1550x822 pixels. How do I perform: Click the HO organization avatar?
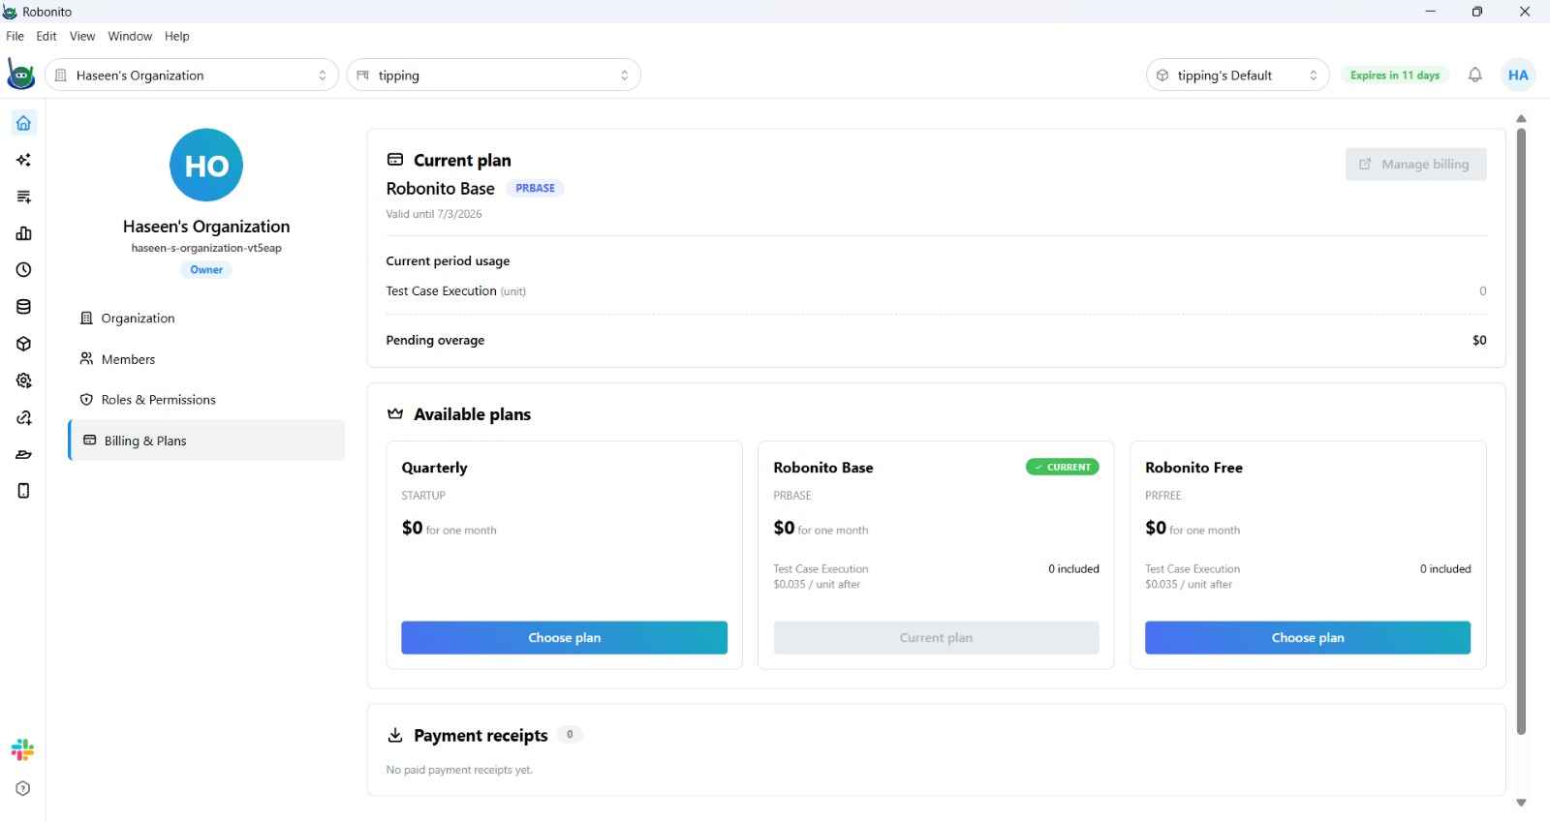click(206, 165)
